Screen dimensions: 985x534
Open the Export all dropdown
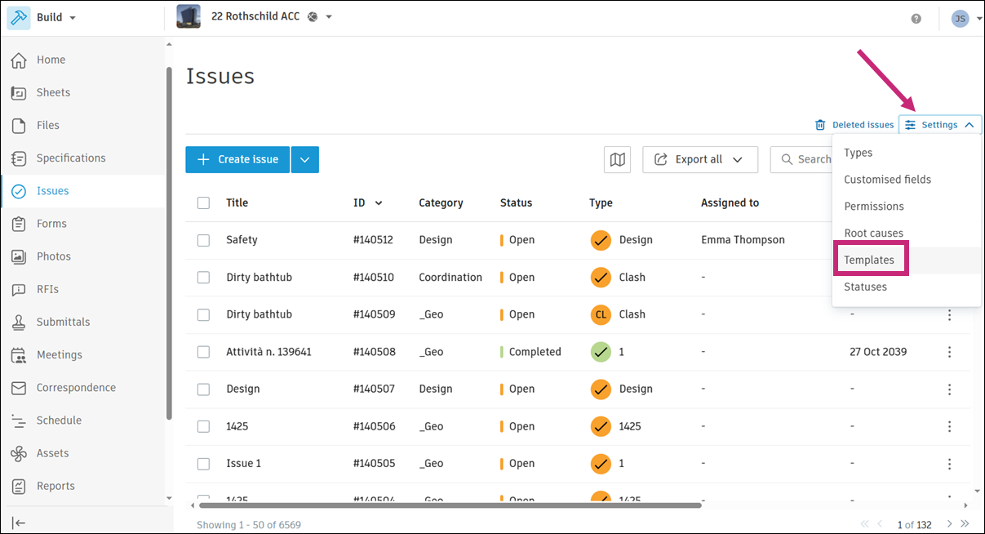(x=699, y=160)
